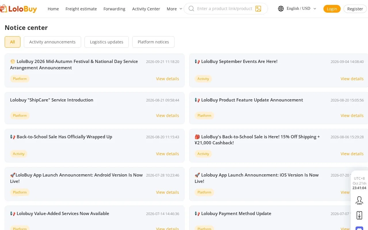Click the "Notice center" heading
The height and width of the screenshot is (230, 368).
coord(26,28)
